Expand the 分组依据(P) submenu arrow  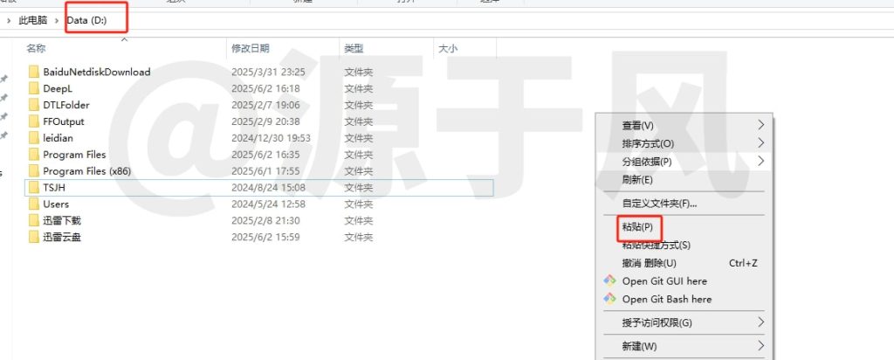[761, 161]
